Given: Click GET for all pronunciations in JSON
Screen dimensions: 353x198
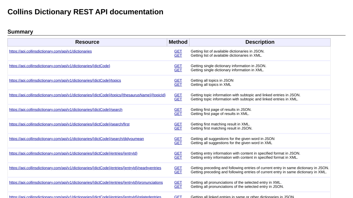Looking at the screenshot, I should coord(178,187).
